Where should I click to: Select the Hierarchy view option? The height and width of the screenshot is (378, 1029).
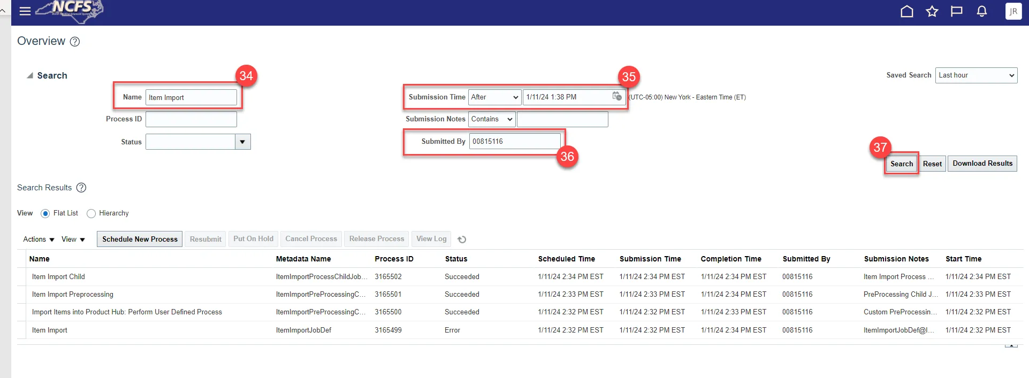92,213
